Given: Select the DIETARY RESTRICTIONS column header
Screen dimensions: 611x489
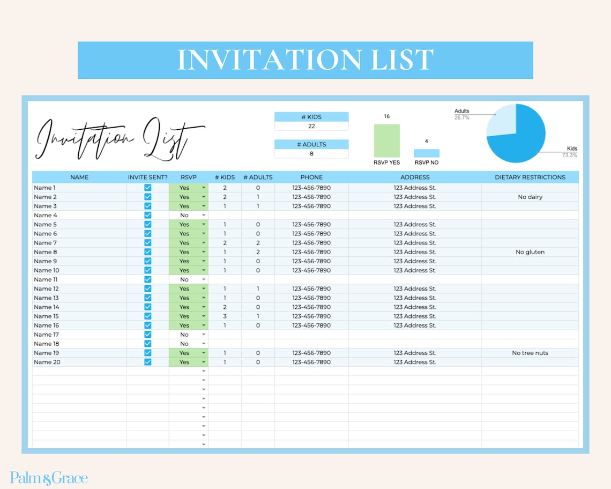Looking at the screenshot, I should point(530,177).
